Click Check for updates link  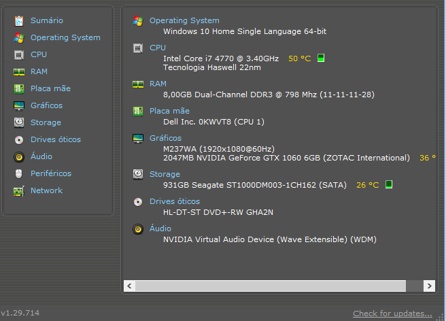[392, 314]
